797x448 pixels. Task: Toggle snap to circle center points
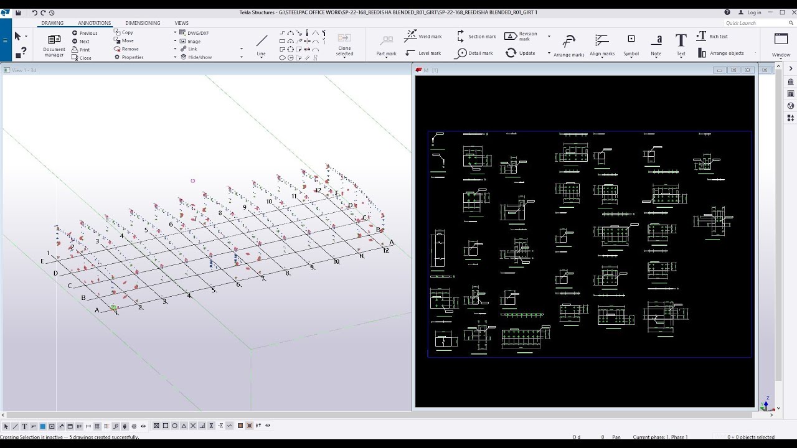click(x=175, y=426)
